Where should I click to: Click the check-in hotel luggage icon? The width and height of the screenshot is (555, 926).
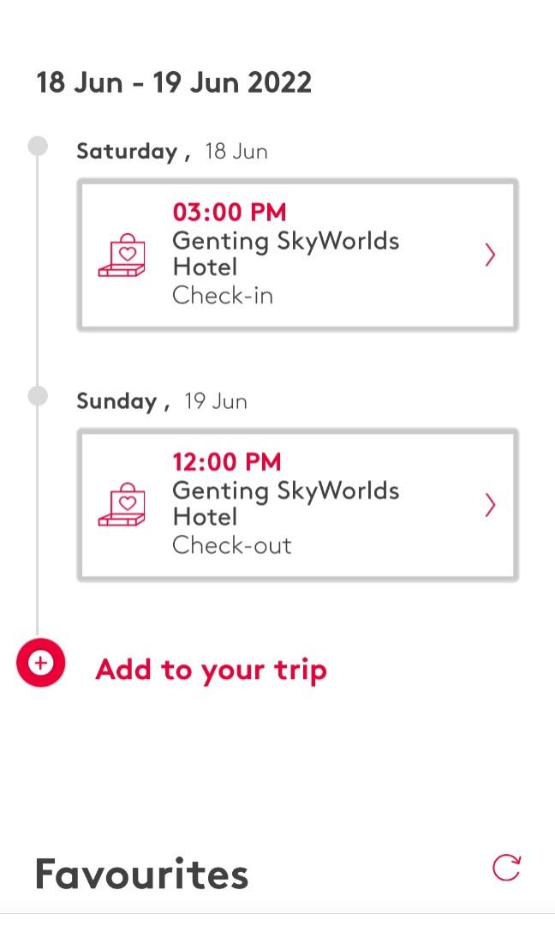coord(122,256)
